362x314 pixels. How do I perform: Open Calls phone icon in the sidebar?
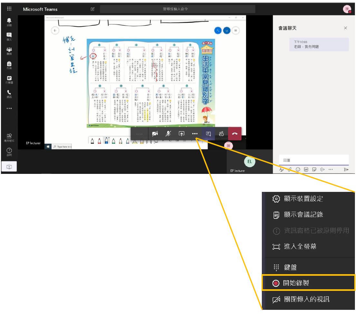[x=9, y=94]
